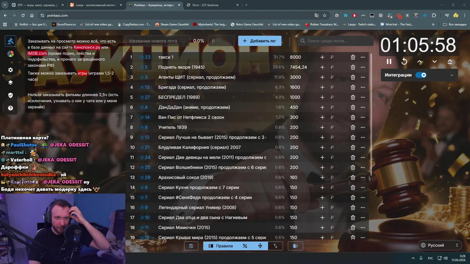Edit the 7454,24 amount of Поднять якоря
The height and width of the screenshot is (264, 470).
[x=299, y=67]
